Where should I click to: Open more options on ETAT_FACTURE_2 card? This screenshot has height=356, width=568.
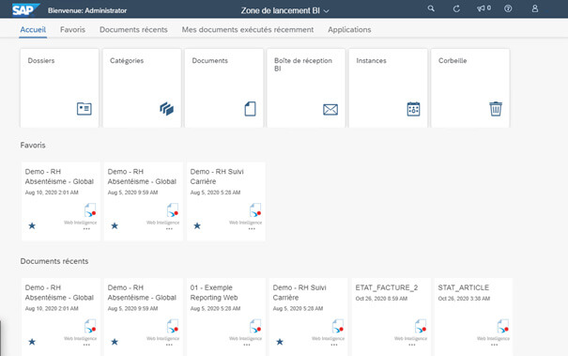[x=412, y=345]
